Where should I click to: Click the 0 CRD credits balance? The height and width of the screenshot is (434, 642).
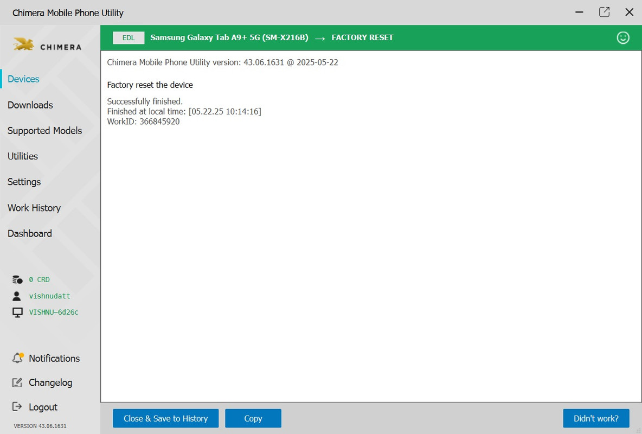point(39,279)
